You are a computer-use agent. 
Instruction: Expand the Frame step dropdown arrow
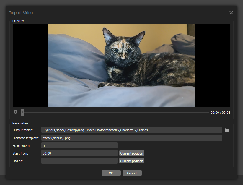point(115,145)
